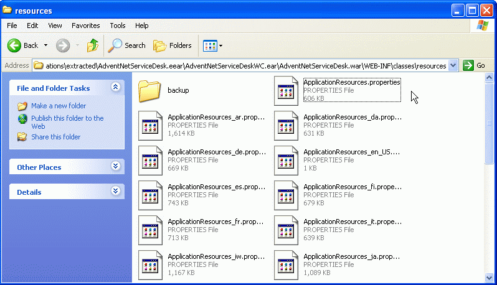Click the resources folder title bar icon
This screenshot has width=497, height=285.
tap(7, 11)
